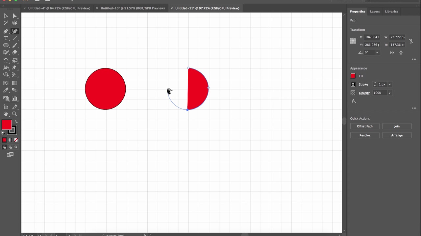Screen dimensions: 421x236
Task: Choose the Puppet Warp pin tool
Action: point(15,68)
